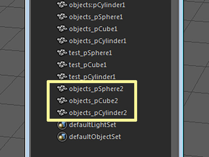Click mesh icon beside test_pSphere1
This screenshot has width=209, height=157.
pyautogui.click(x=62, y=53)
